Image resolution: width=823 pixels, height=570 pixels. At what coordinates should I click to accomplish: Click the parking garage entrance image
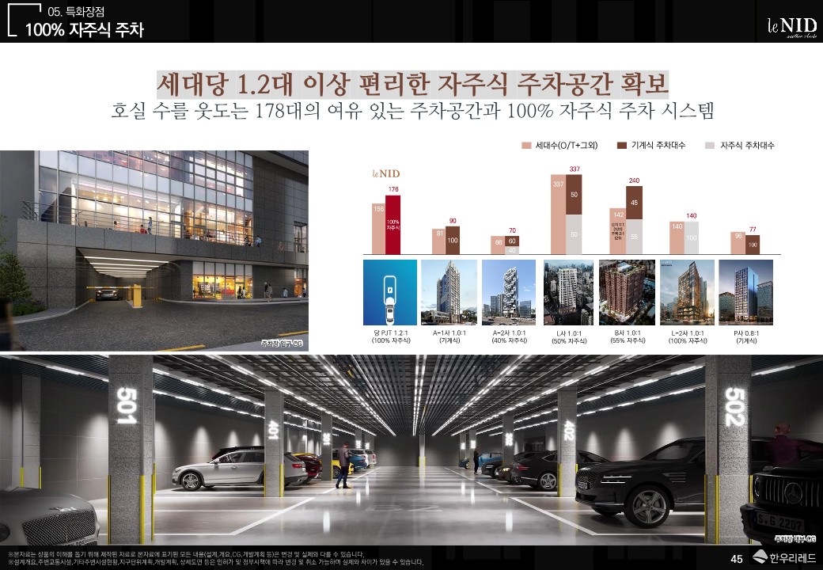click(x=154, y=250)
